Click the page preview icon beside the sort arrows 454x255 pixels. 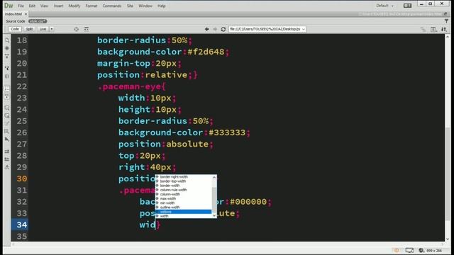click(433, 29)
